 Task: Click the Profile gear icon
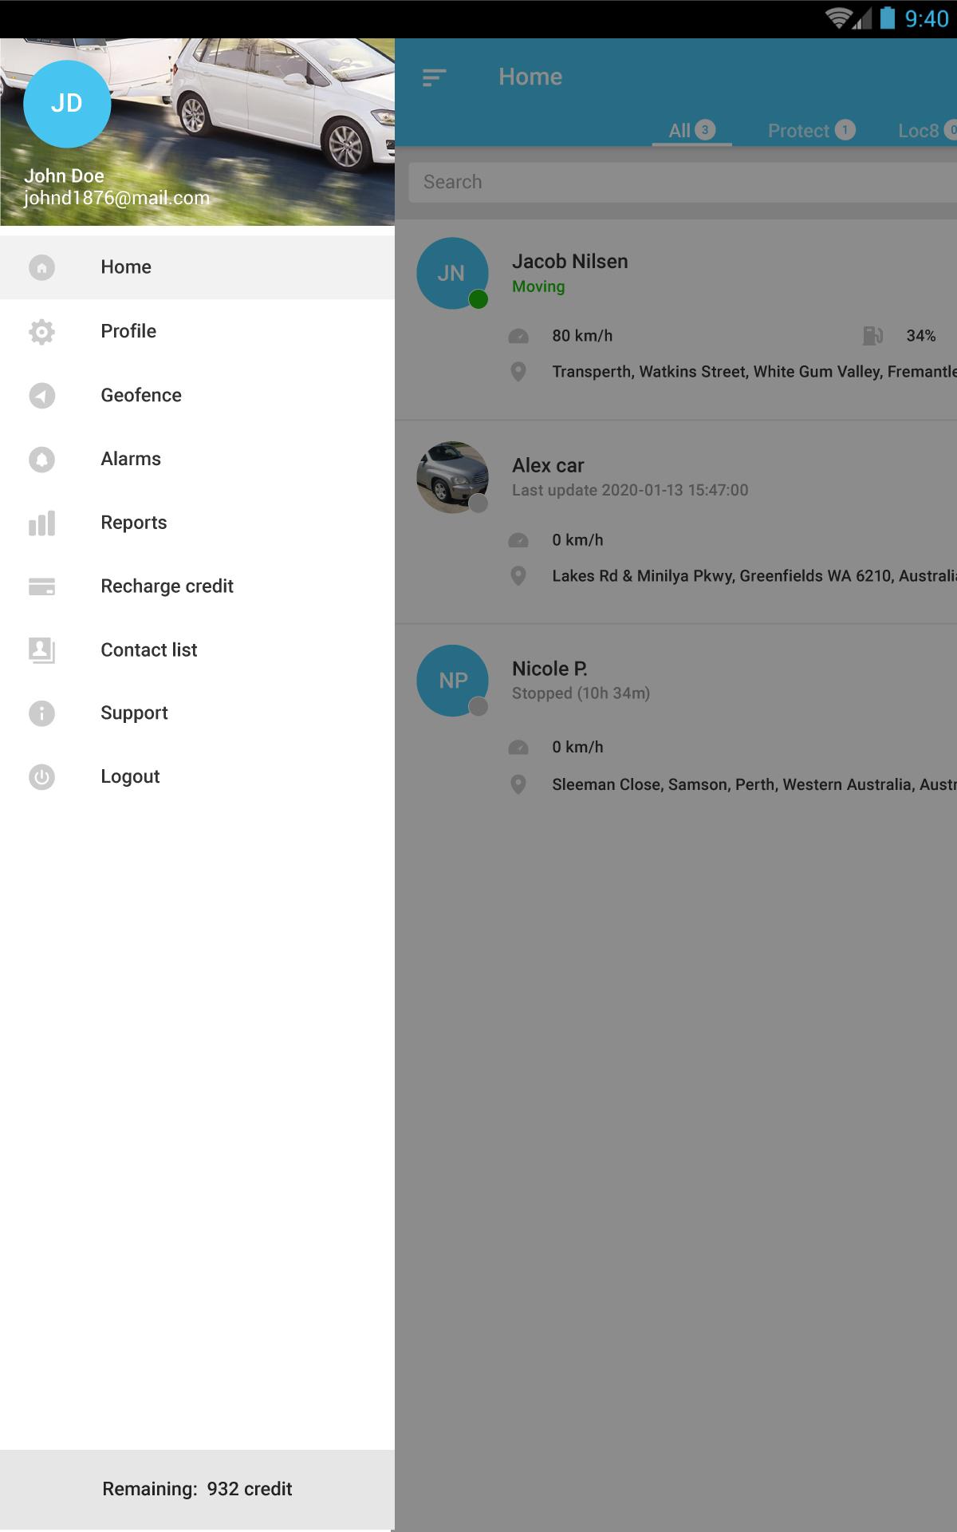coord(41,331)
